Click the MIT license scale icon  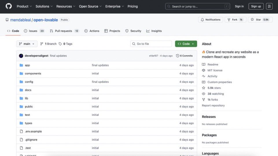click(x=204, y=70)
